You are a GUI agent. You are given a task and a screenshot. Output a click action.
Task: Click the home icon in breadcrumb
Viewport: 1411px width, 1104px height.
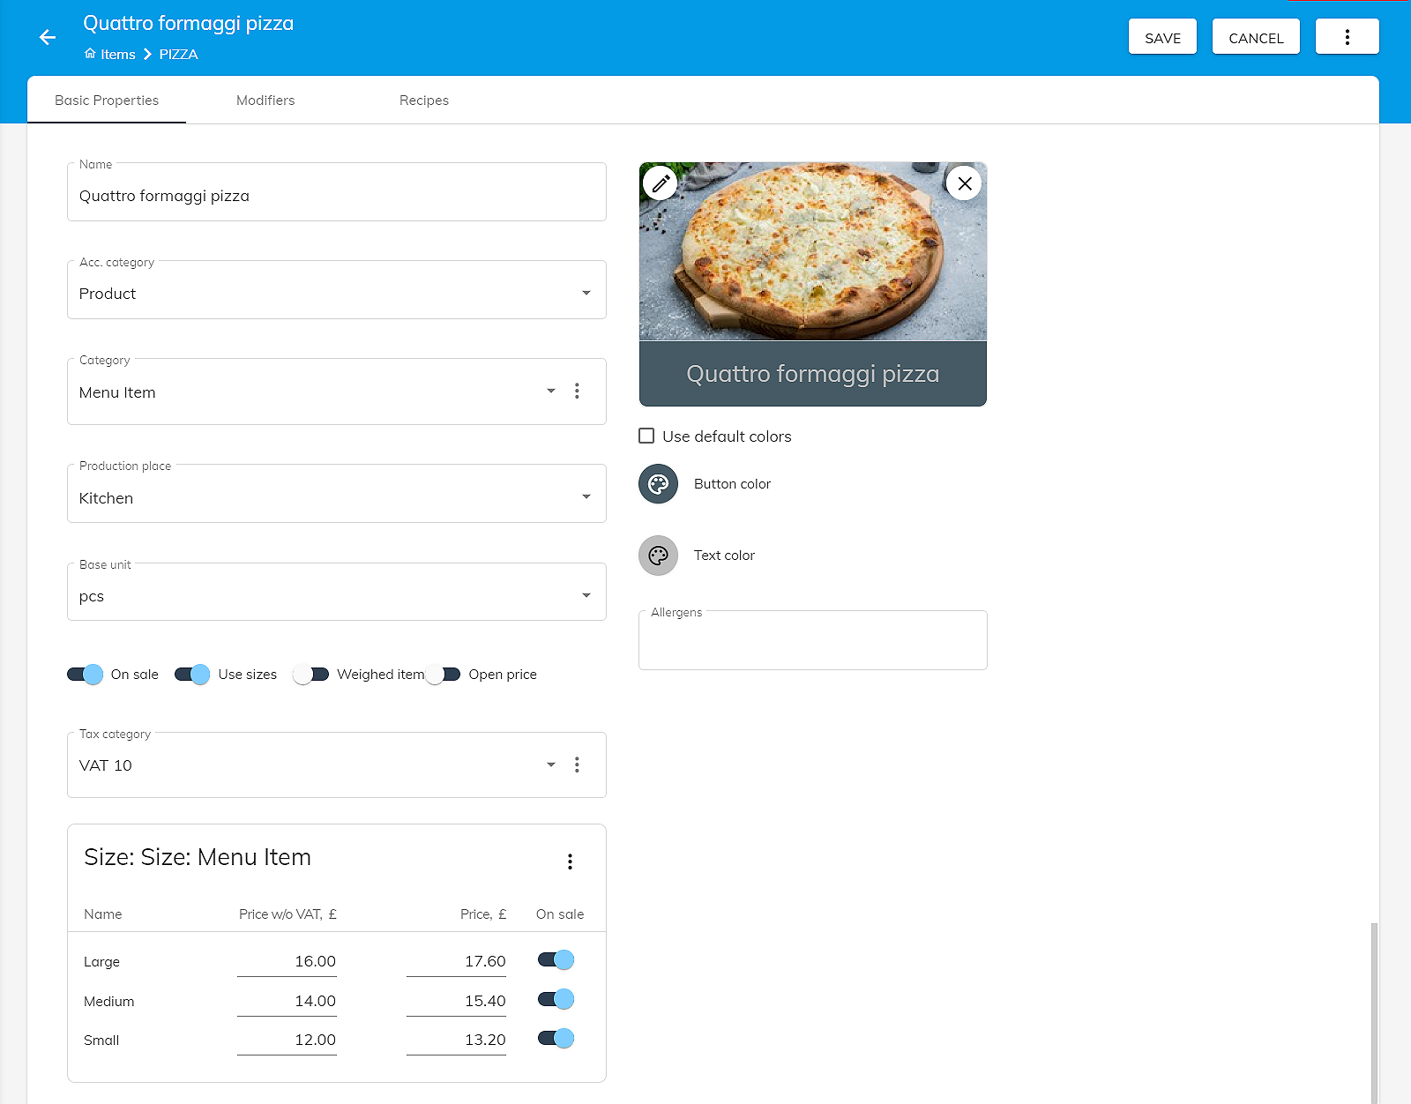tap(90, 54)
